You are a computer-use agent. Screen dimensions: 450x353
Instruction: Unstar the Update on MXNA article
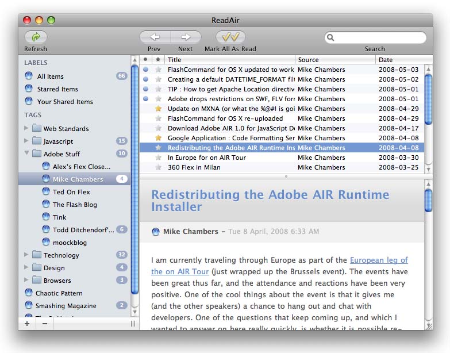coord(158,109)
